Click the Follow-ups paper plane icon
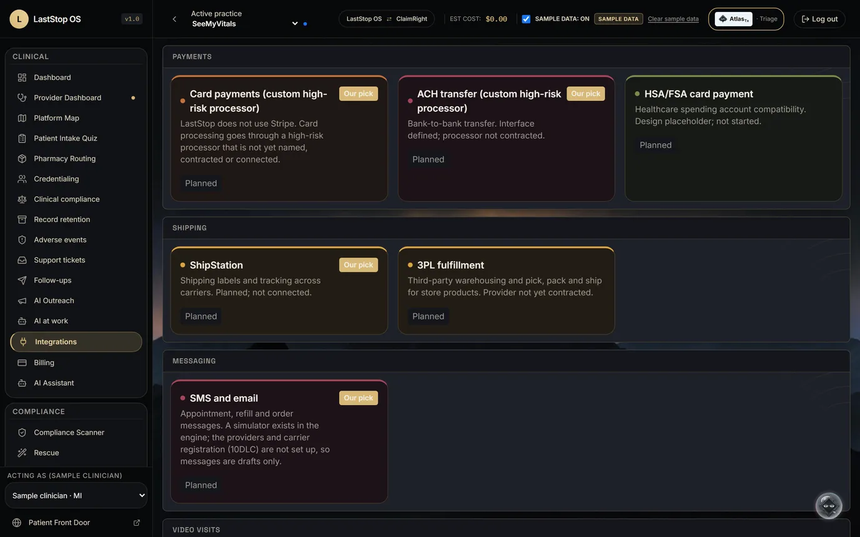 tap(22, 281)
